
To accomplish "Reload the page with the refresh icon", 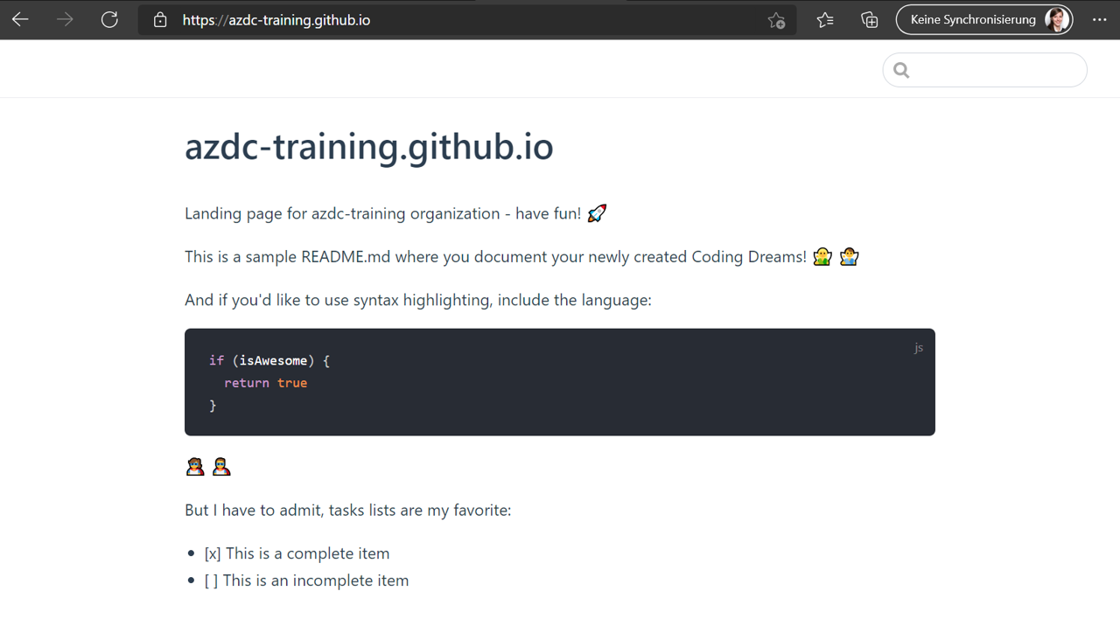I will click(x=109, y=19).
